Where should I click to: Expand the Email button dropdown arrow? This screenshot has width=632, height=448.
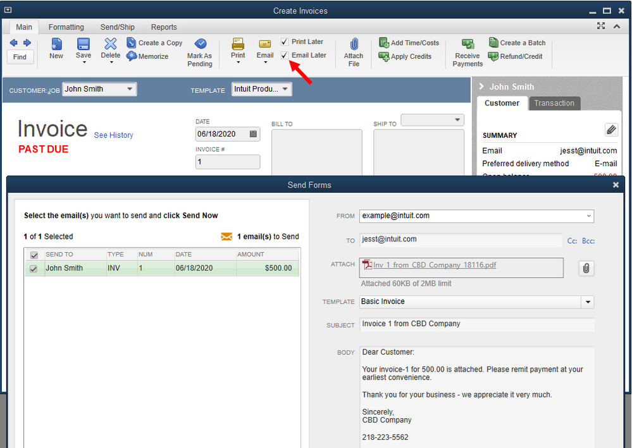coord(265,63)
